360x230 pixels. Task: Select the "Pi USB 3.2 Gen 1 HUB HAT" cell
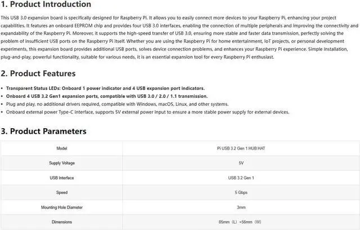[x=241, y=148]
